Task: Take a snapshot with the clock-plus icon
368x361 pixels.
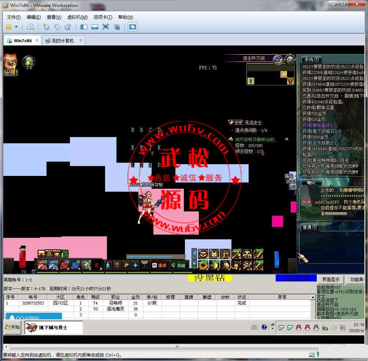Action: click(46, 27)
